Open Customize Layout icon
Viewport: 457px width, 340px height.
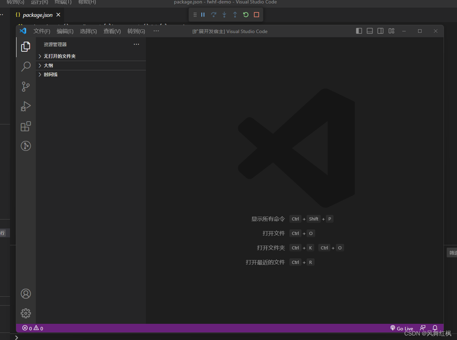[x=391, y=31]
